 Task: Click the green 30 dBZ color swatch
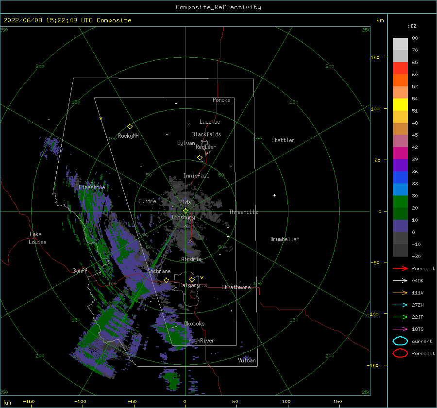coord(400,201)
